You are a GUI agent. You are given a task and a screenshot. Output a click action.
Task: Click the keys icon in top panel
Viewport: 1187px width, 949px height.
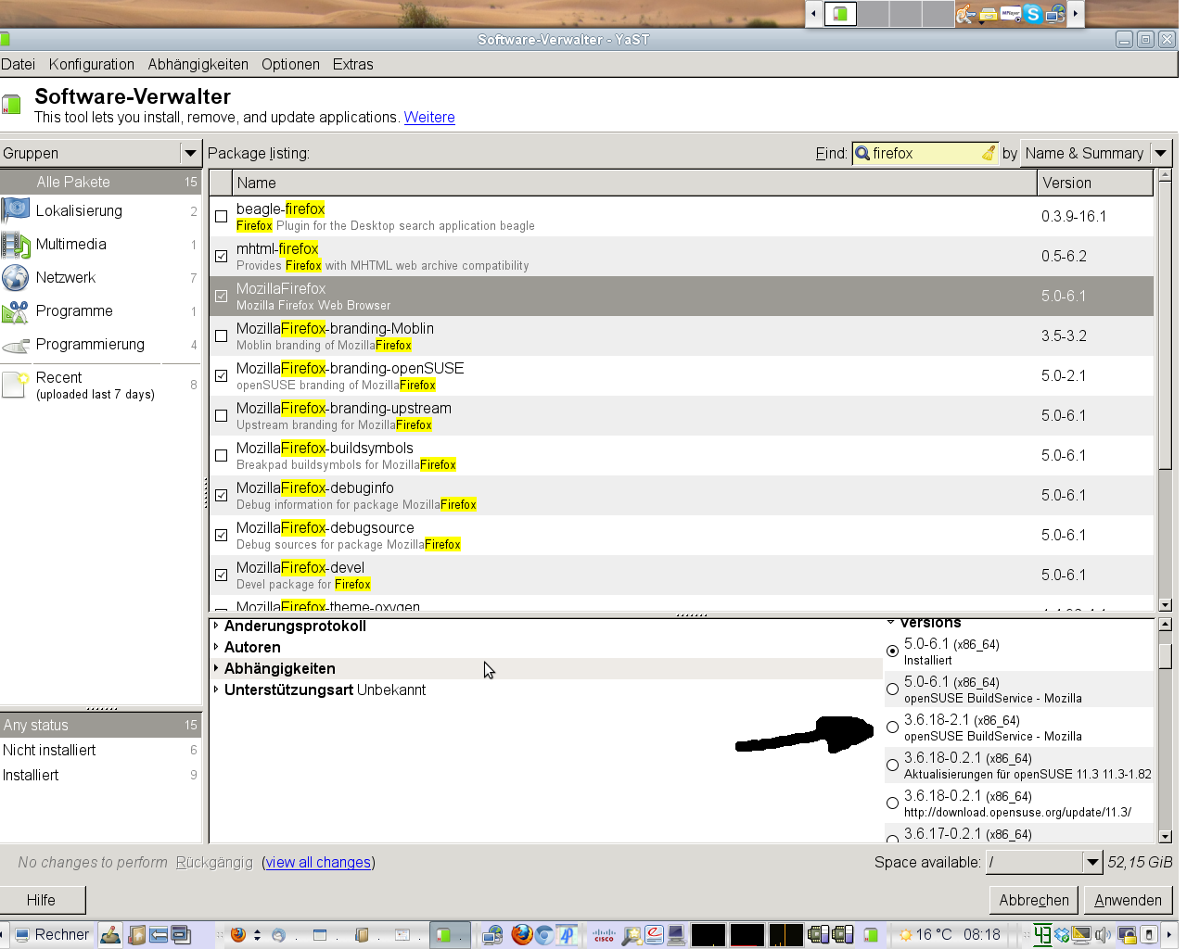966,14
